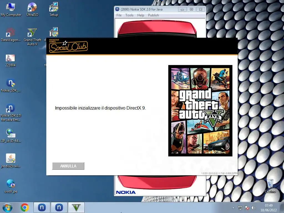Open the 221604 image file icon

tap(10, 61)
